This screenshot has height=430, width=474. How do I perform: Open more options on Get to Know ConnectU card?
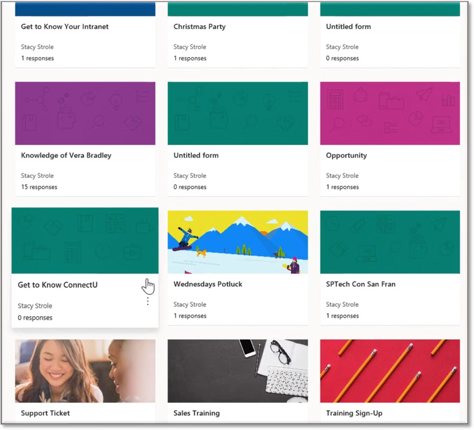(148, 301)
